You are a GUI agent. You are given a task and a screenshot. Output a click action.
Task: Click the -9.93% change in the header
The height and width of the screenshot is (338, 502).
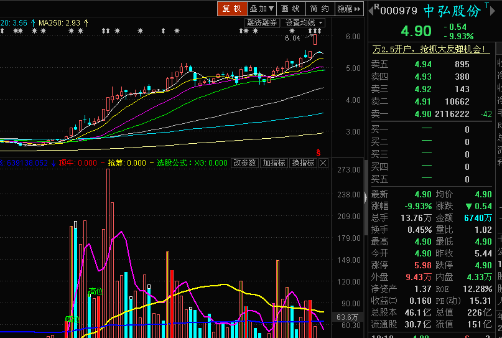click(x=458, y=36)
